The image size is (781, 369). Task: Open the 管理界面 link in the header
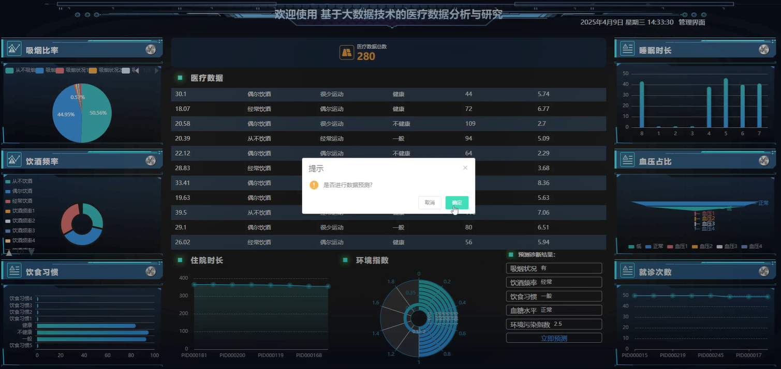pos(692,22)
